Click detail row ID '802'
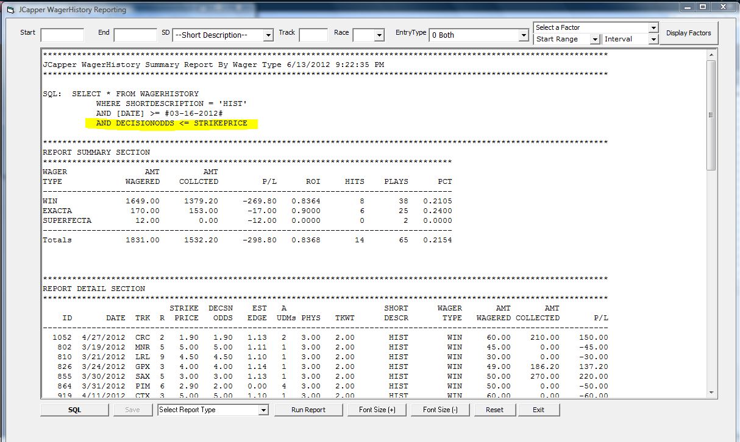 click(x=65, y=347)
